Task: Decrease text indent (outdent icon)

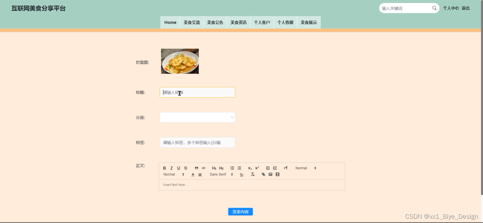Action: pos(268,168)
